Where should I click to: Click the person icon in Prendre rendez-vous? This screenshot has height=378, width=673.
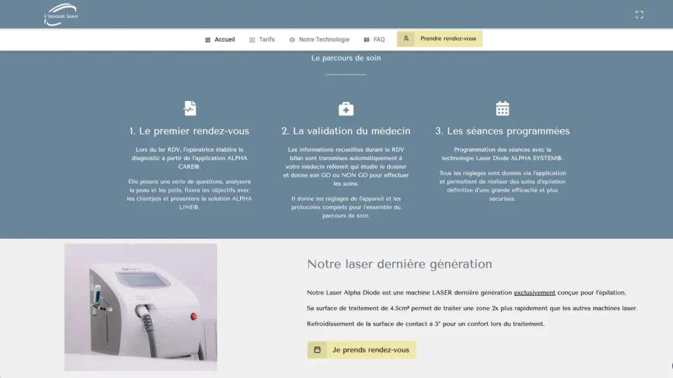(406, 39)
